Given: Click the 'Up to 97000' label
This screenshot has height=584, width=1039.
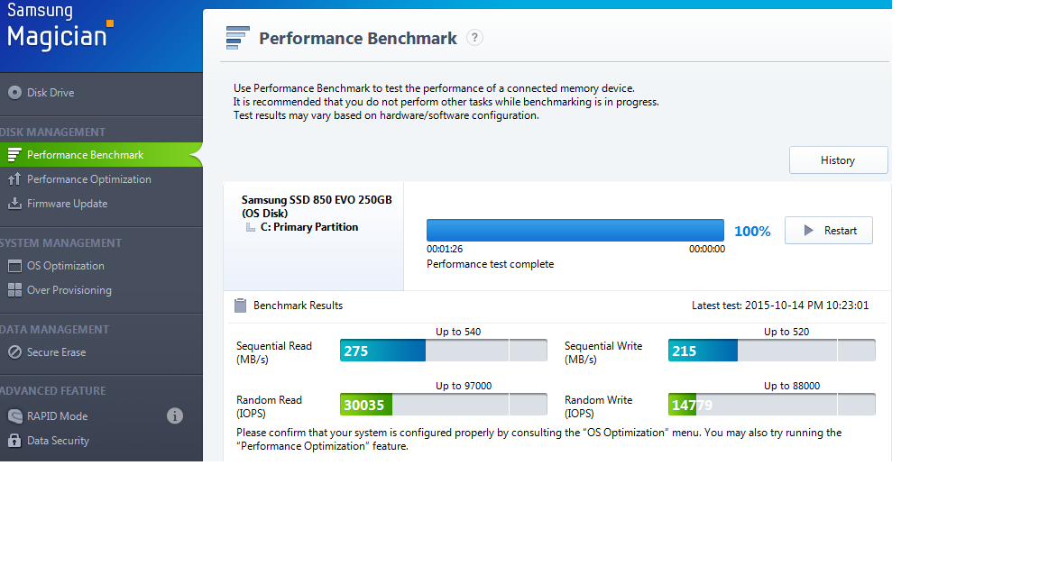Looking at the screenshot, I should [x=464, y=386].
